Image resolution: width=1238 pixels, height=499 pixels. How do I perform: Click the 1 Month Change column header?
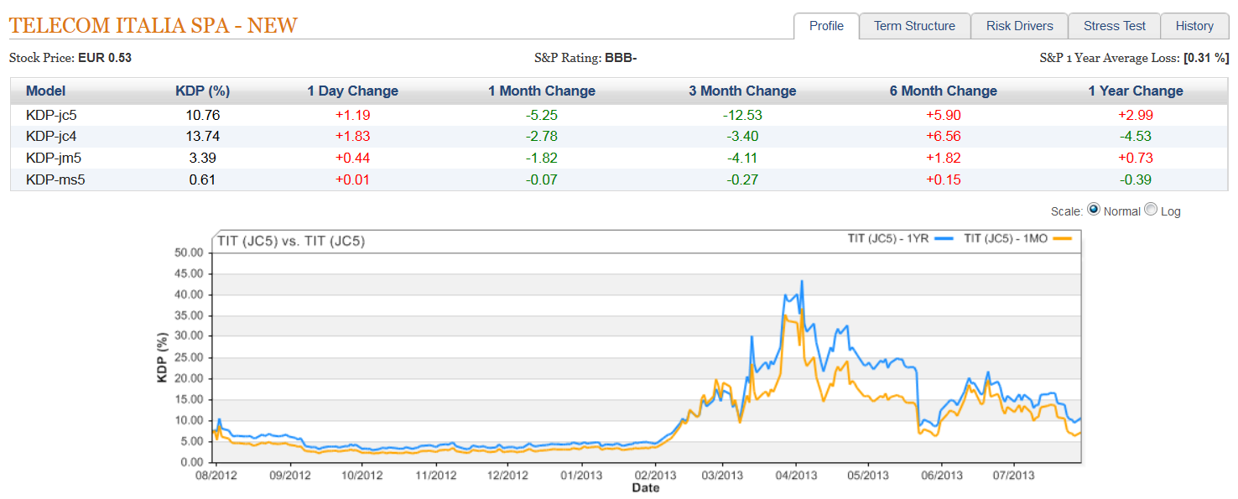pos(541,91)
